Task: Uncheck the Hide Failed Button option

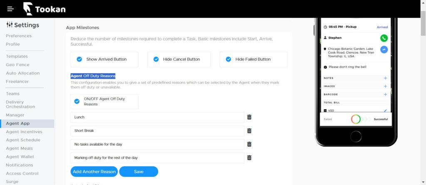Action: click(228, 59)
